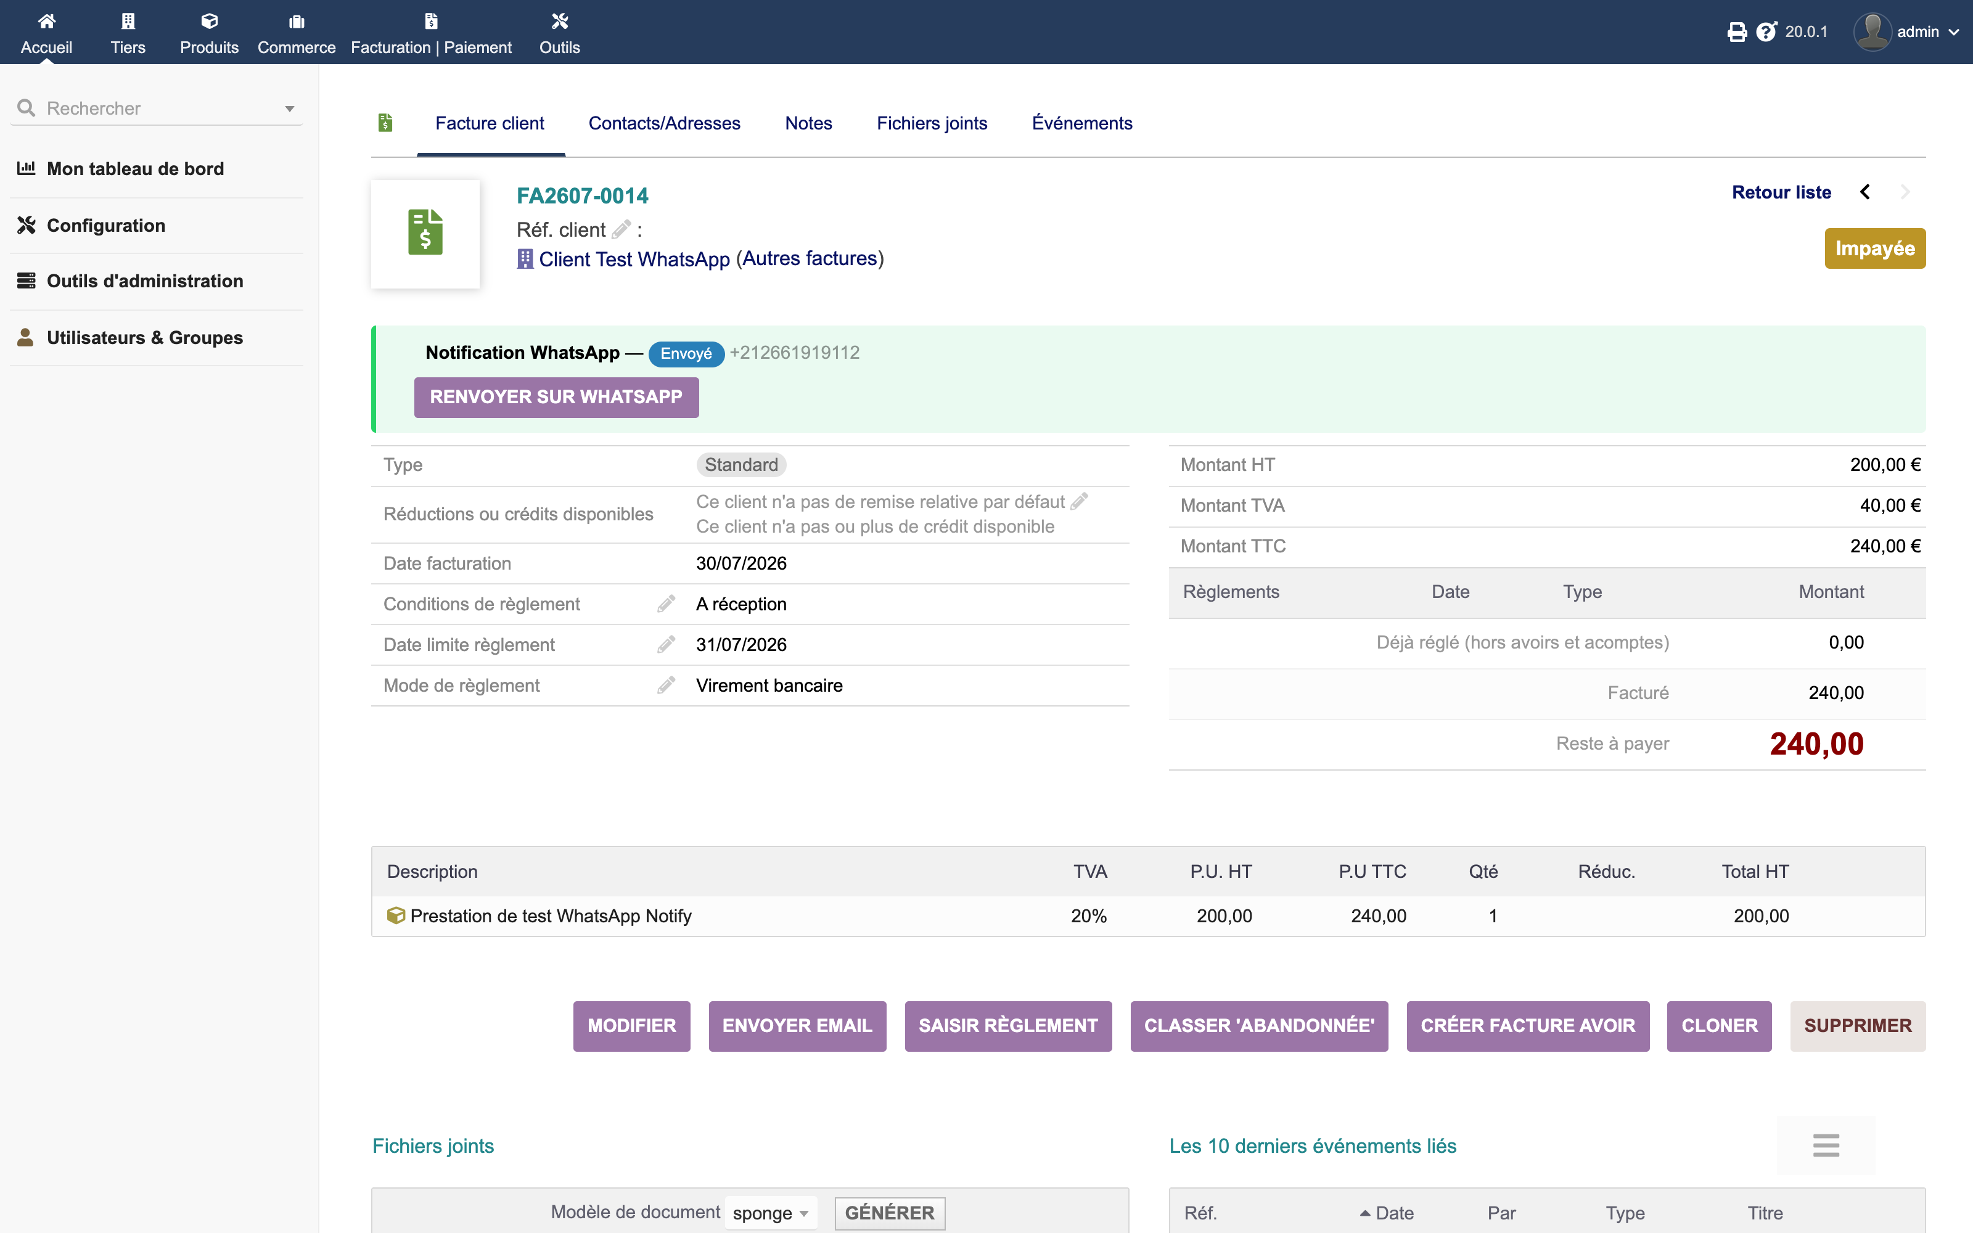Open the sponge document model dropdown
Image resolution: width=1973 pixels, height=1233 pixels.
coord(771,1213)
